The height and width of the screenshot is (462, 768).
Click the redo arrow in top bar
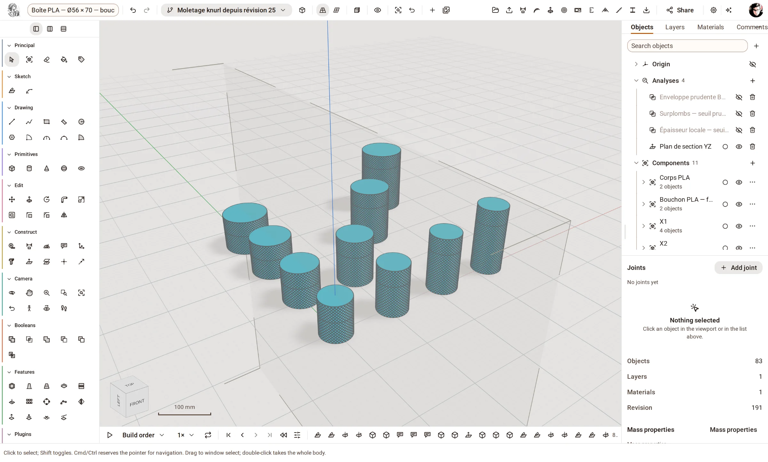pyautogui.click(x=147, y=10)
